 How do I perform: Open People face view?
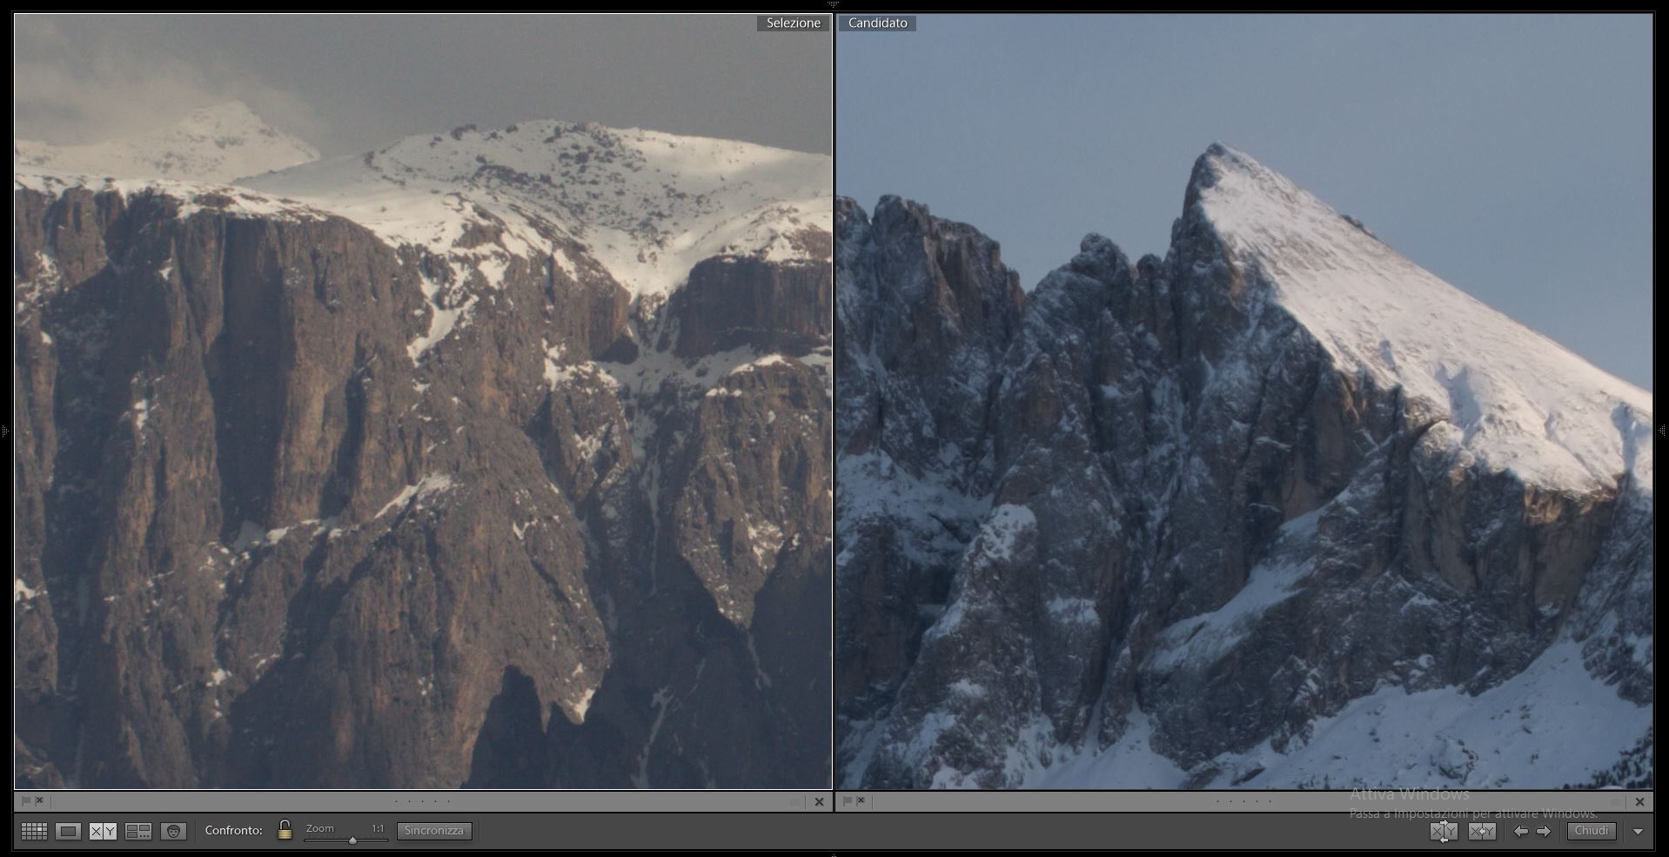pos(173,831)
